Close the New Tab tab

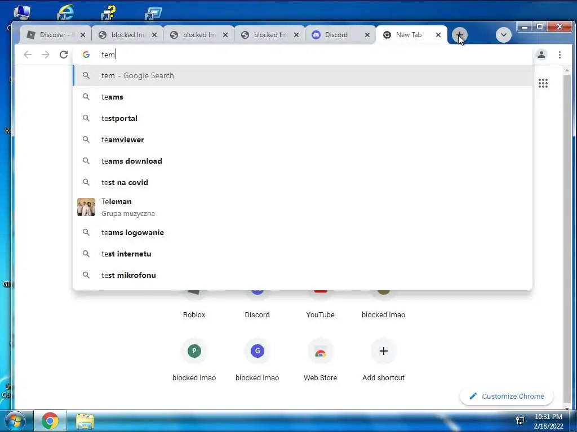tap(438, 35)
